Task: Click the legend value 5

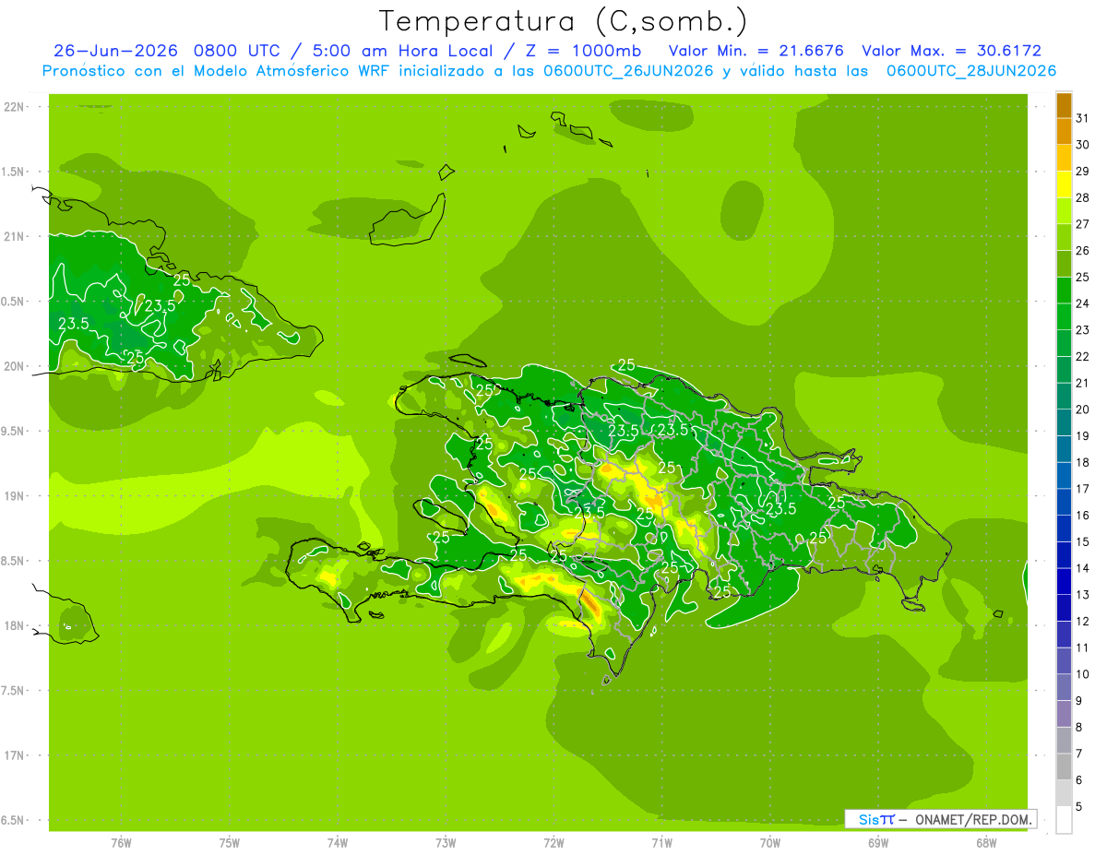Action: coord(1079,807)
